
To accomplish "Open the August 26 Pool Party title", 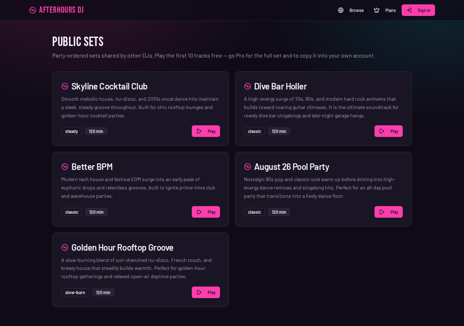I will point(292,167).
